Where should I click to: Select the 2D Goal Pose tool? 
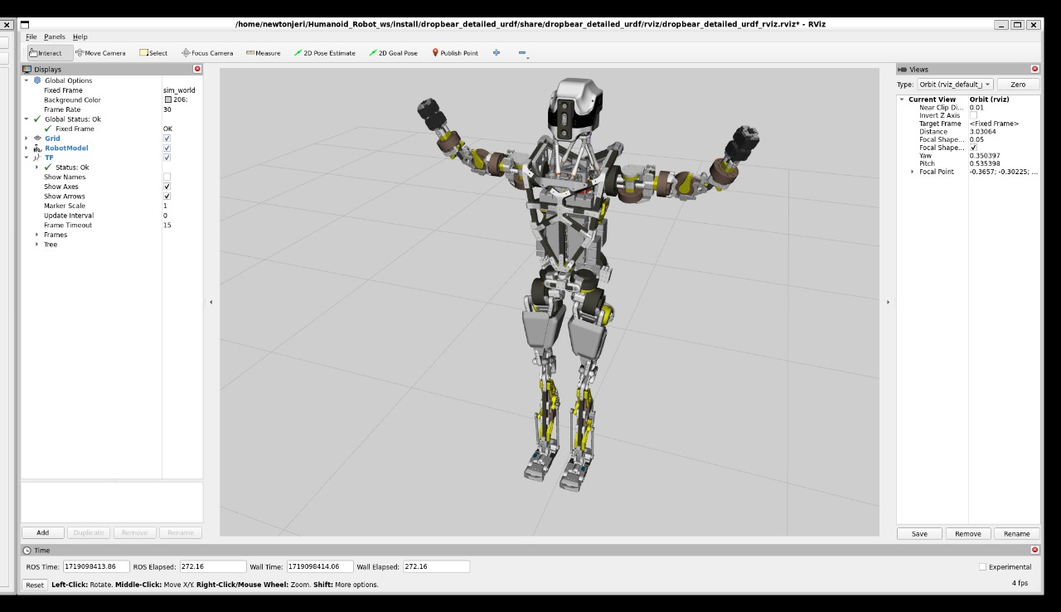[x=394, y=53]
